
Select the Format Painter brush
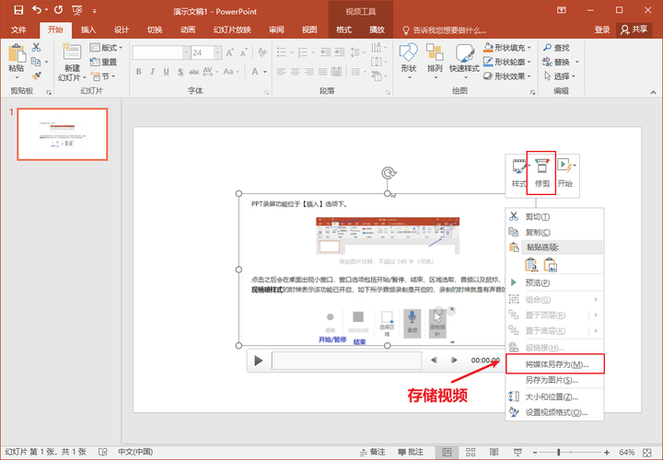36,76
